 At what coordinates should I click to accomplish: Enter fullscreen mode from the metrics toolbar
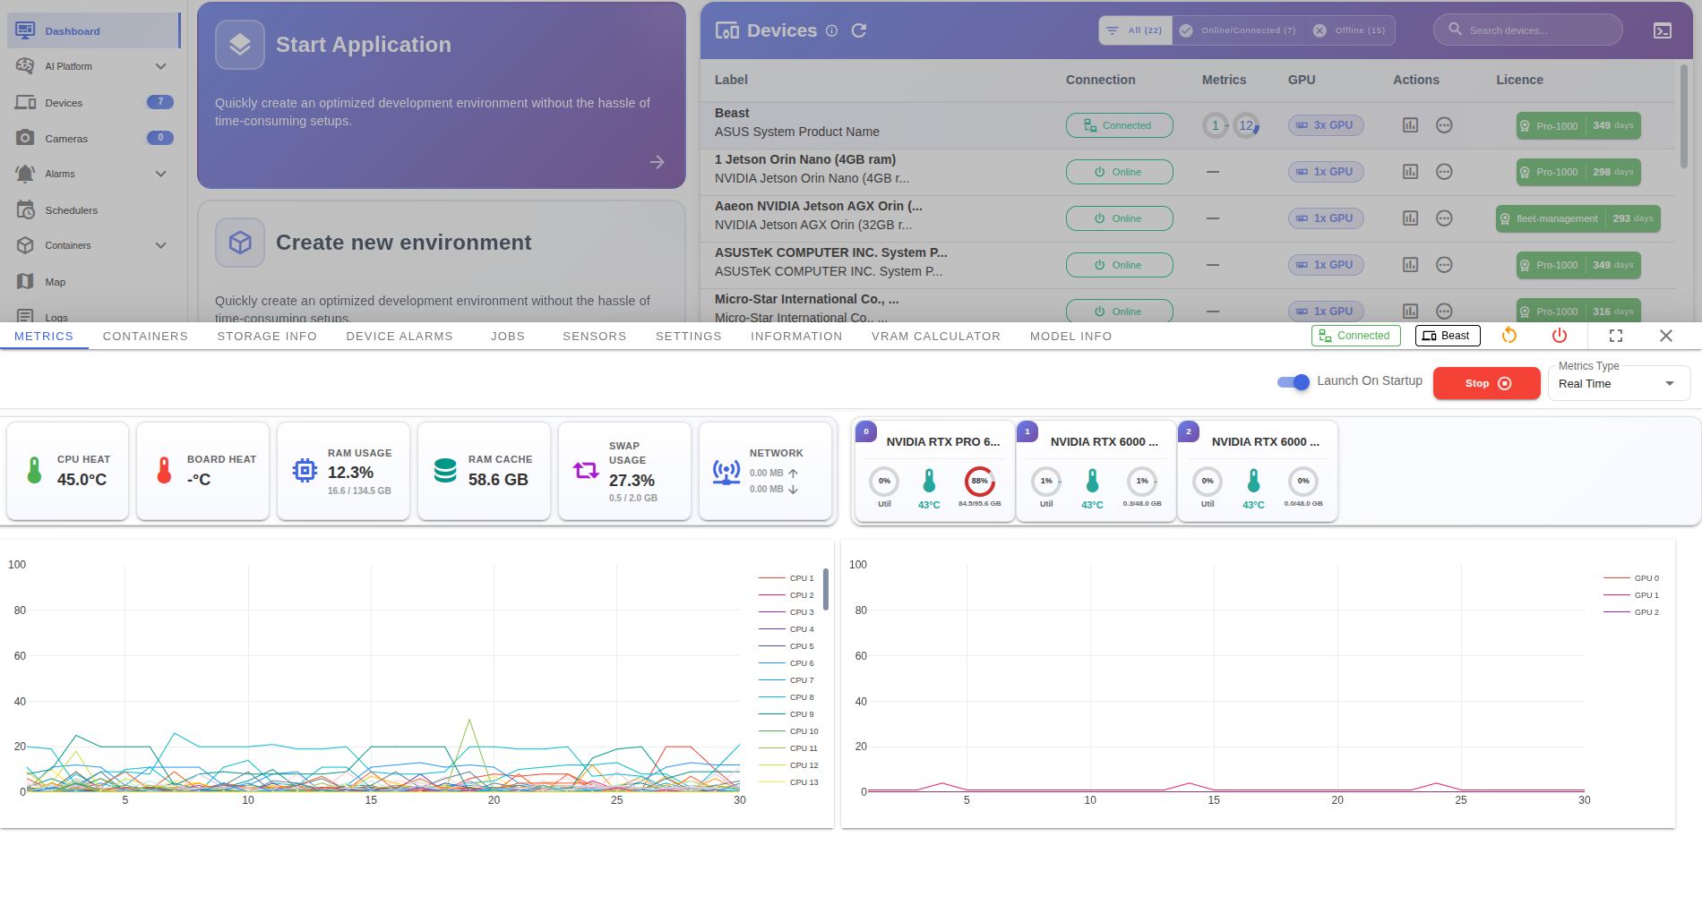pos(1616,336)
